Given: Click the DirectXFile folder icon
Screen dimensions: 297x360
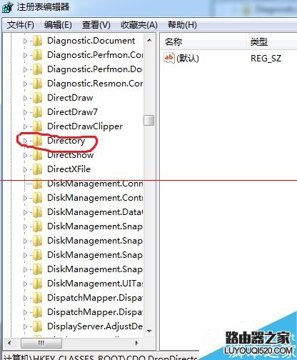Looking at the screenshot, I should point(37,169).
